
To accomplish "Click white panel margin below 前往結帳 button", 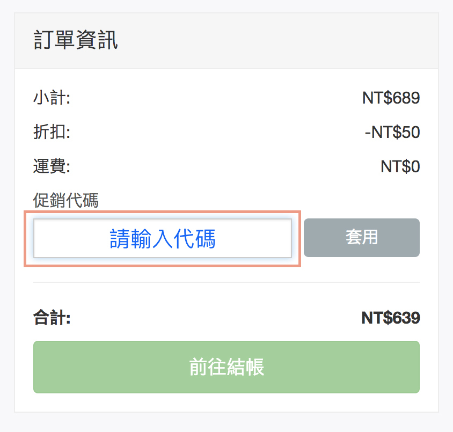I will tap(226, 402).
